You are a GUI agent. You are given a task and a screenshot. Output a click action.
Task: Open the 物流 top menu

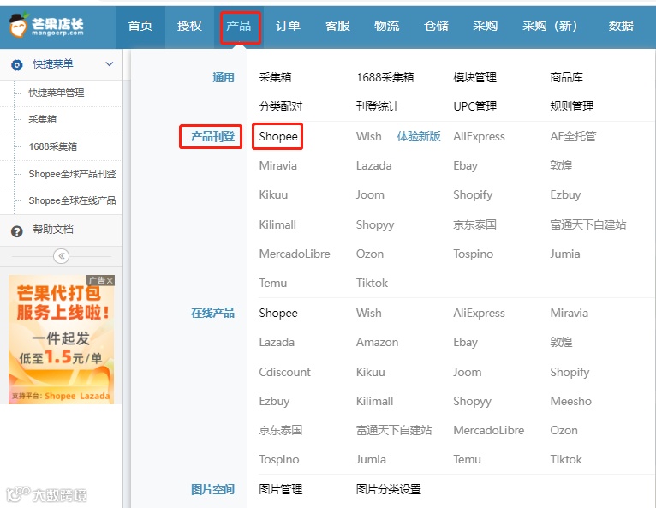click(x=386, y=26)
